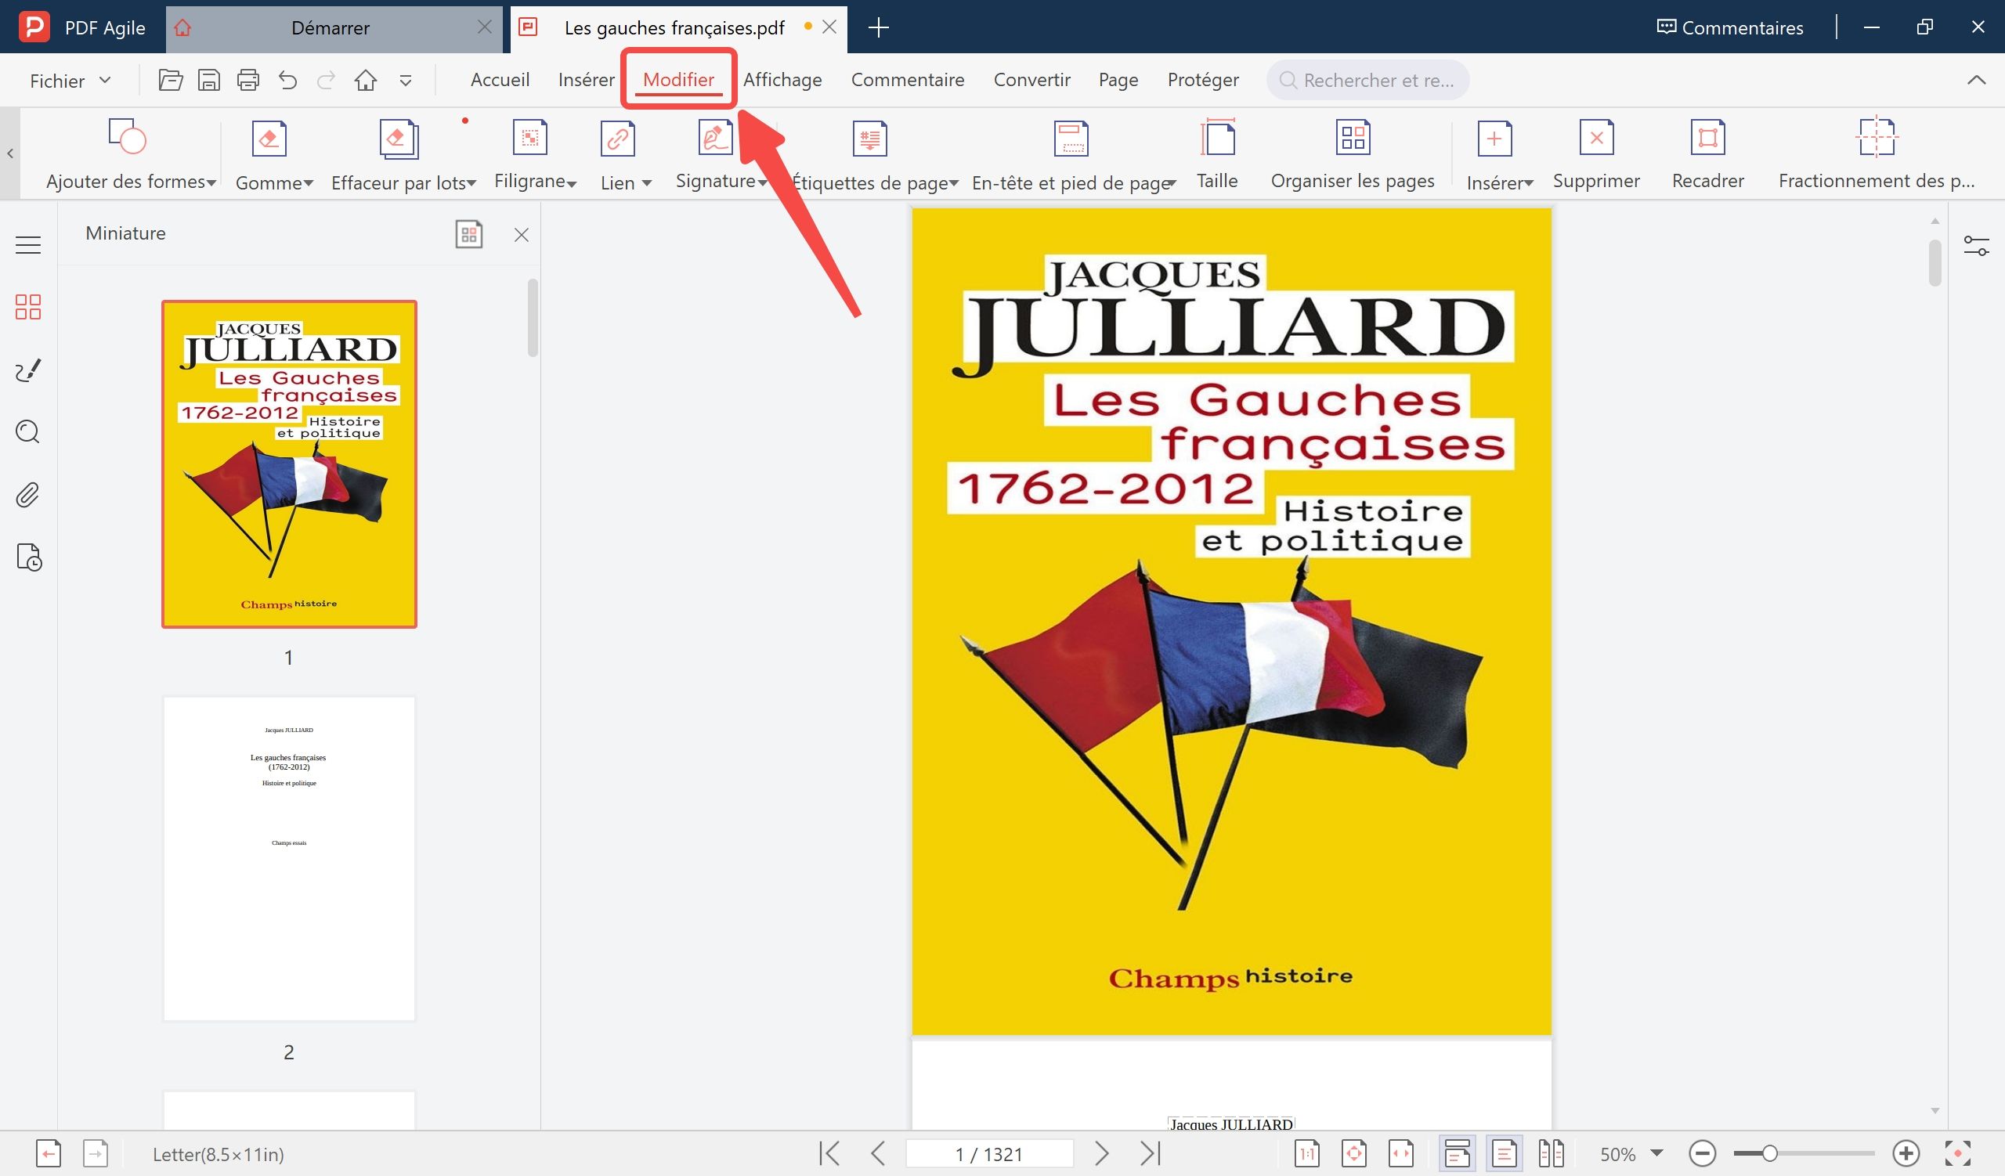
Task: Zoom in with plus button
Action: pyautogui.click(x=1906, y=1153)
